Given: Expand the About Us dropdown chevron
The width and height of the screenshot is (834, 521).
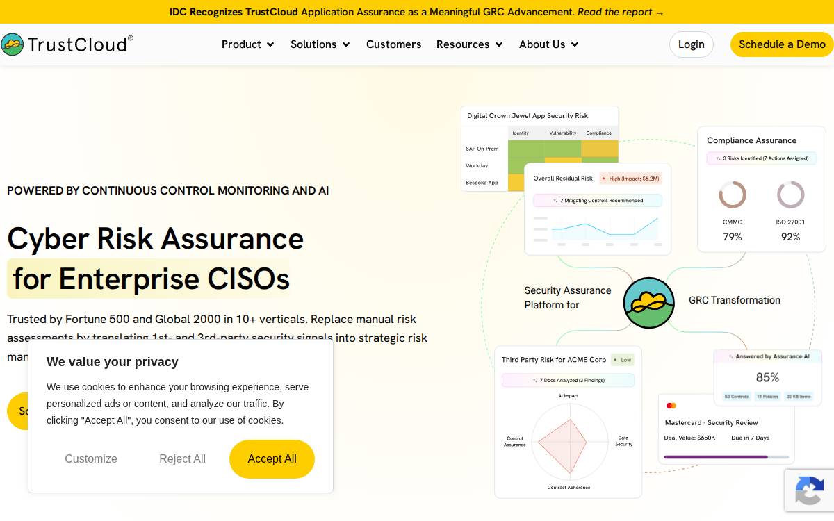Looking at the screenshot, I should (575, 44).
